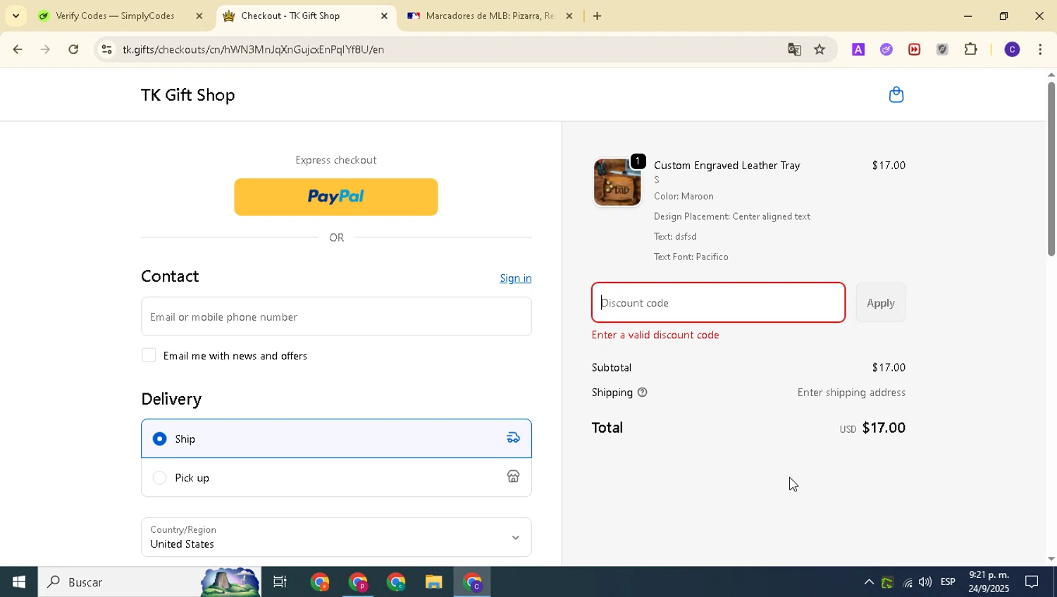Image resolution: width=1057 pixels, height=597 pixels.
Task: Open Task View on the taskbar
Action: tap(280, 582)
